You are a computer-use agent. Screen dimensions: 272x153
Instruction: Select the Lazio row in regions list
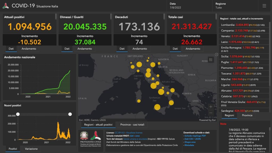coord(244,42)
